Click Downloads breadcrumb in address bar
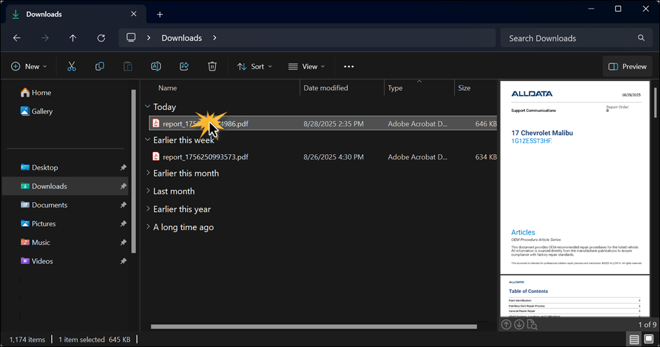 click(x=182, y=38)
